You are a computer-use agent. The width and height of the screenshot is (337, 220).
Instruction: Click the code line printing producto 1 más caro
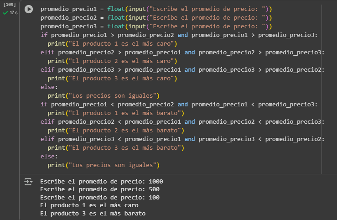coord(112,44)
